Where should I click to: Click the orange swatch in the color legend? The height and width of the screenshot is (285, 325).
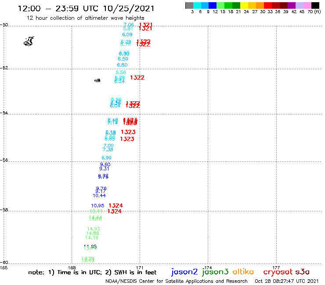pos(260,5)
